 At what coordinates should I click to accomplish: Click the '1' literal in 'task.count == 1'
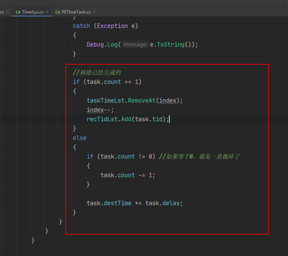click(137, 82)
